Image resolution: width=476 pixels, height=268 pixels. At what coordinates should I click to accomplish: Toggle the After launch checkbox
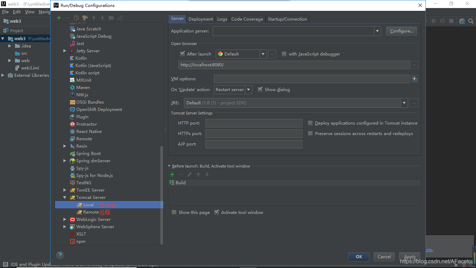182,54
